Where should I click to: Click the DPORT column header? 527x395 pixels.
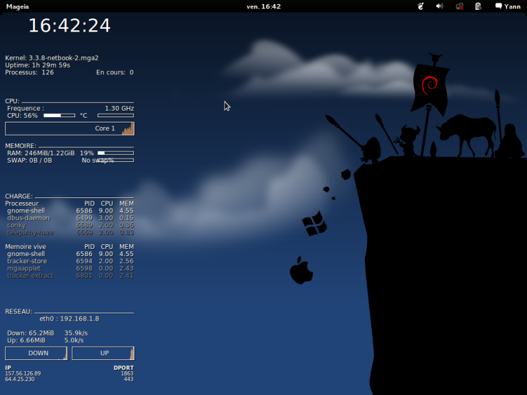[x=124, y=368]
